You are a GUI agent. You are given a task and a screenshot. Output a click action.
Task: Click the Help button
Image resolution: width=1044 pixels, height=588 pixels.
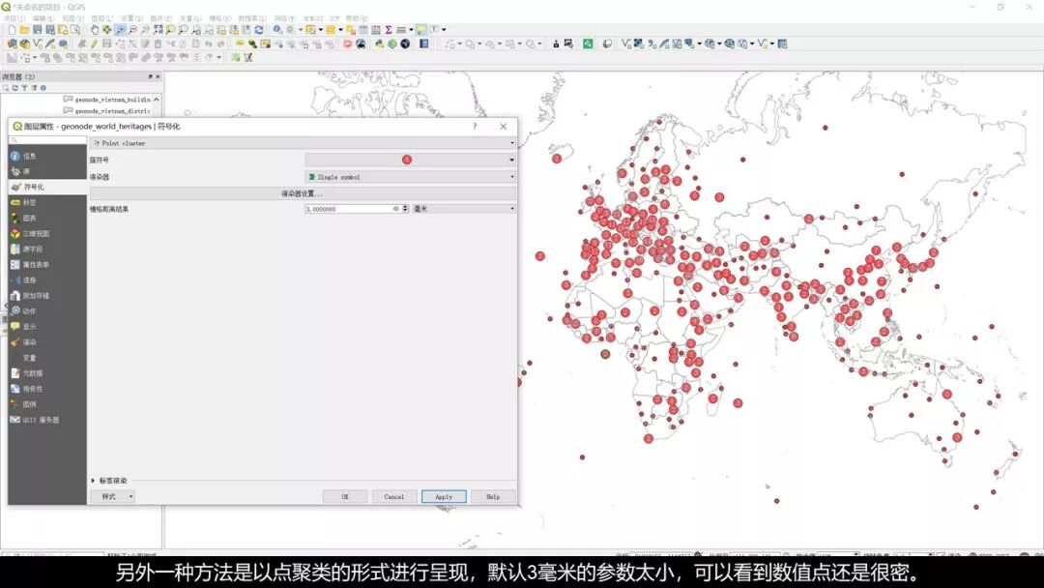pyautogui.click(x=493, y=497)
